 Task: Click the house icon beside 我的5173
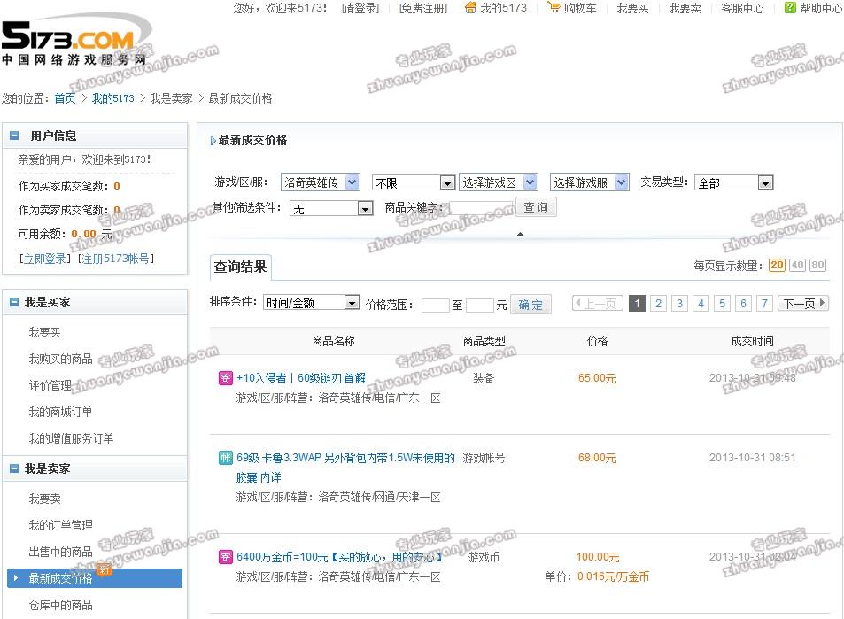tap(470, 8)
